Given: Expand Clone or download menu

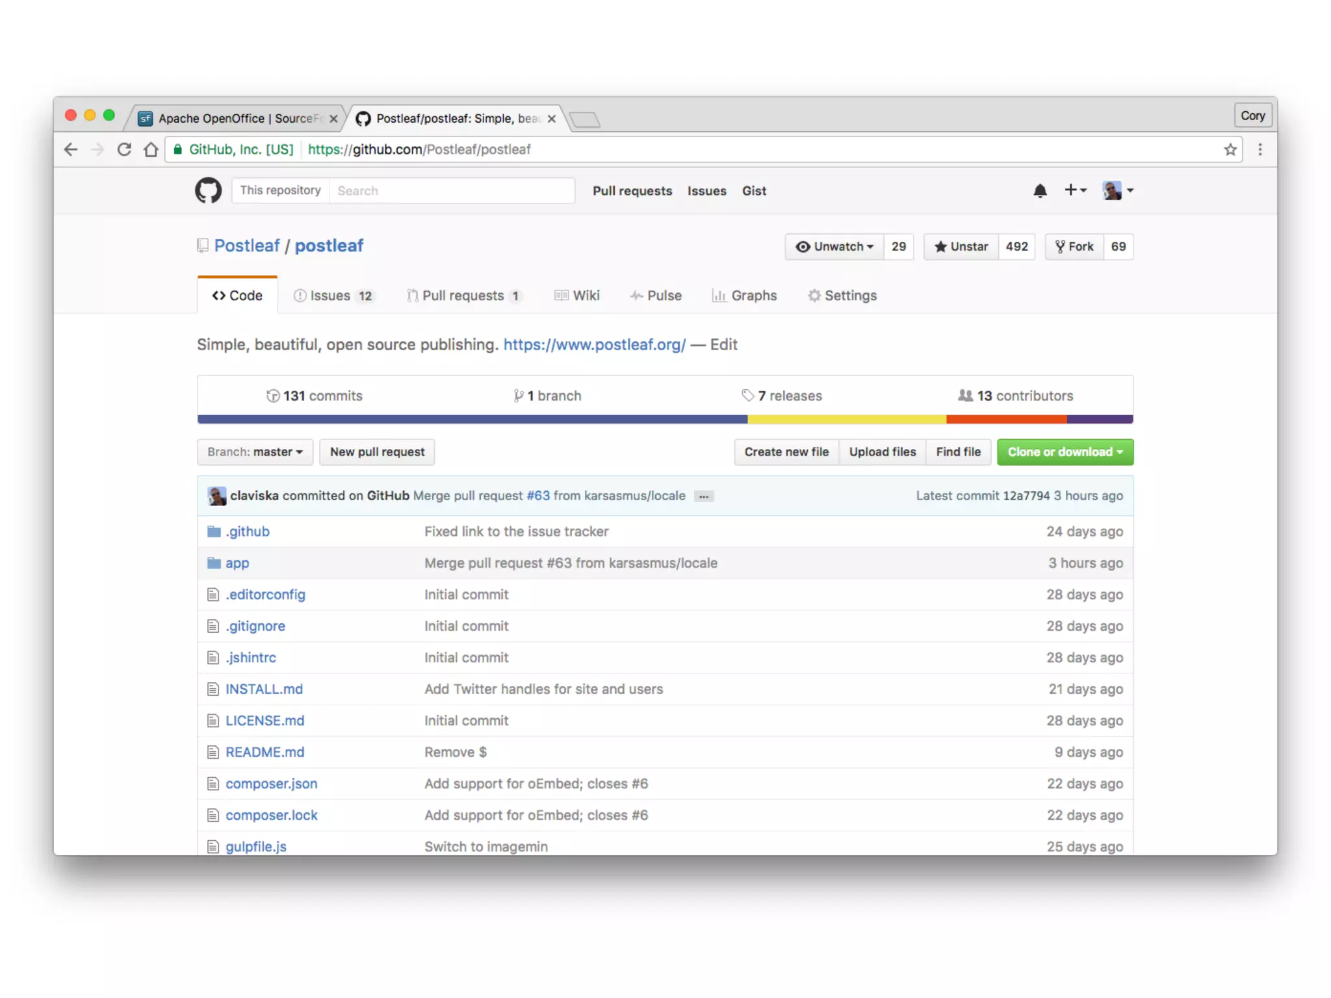Looking at the screenshot, I should 1065,452.
